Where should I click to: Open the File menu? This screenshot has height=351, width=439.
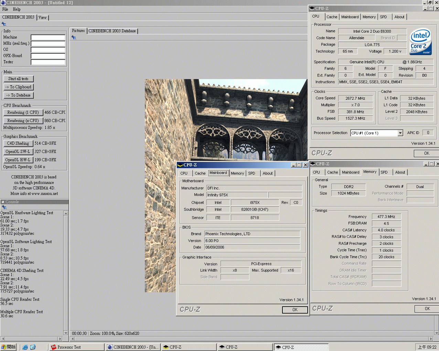(5, 9)
